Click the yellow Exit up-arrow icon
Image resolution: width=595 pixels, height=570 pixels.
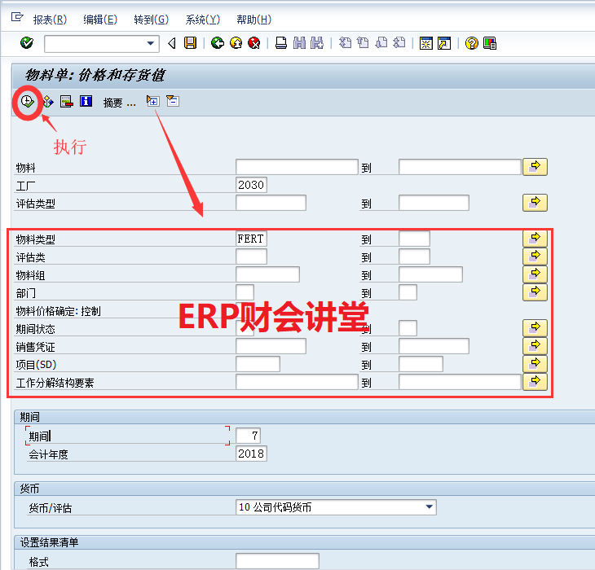(236, 43)
